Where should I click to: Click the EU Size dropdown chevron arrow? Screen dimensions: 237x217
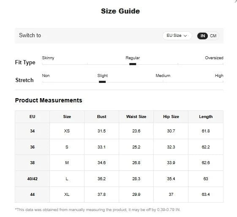185,36
